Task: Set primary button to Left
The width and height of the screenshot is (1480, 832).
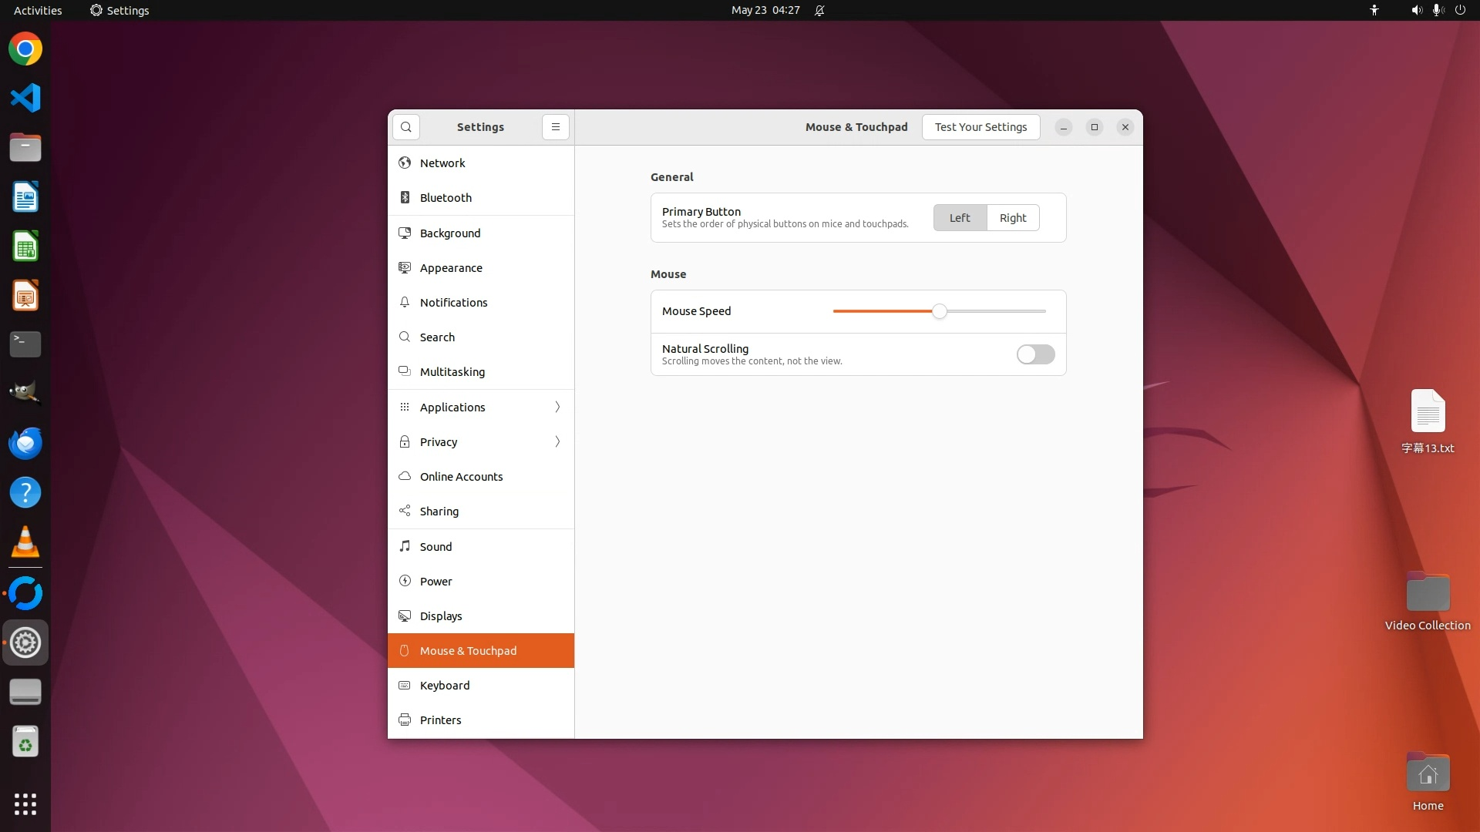Action: pyautogui.click(x=960, y=218)
